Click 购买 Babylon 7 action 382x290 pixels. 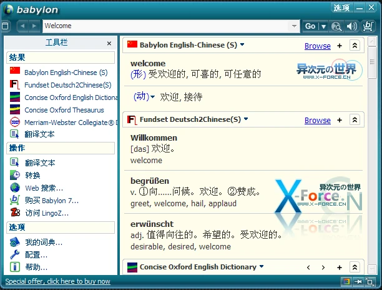pos(52,201)
